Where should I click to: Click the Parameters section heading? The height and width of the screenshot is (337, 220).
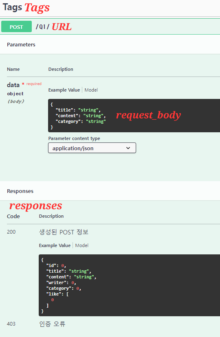pos(21,44)
